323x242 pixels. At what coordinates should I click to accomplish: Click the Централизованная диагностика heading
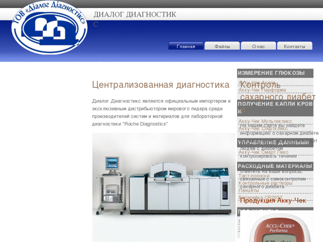[x=161, y=85]
